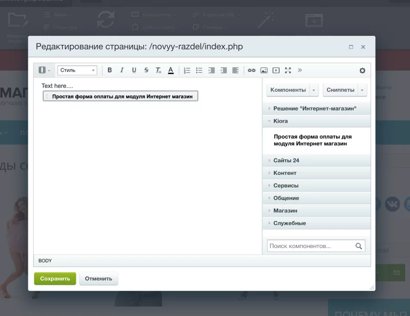Insert a numbered list
Image resolution: width=410 pixels, height=316 pixels.
[x=187, y=70]
